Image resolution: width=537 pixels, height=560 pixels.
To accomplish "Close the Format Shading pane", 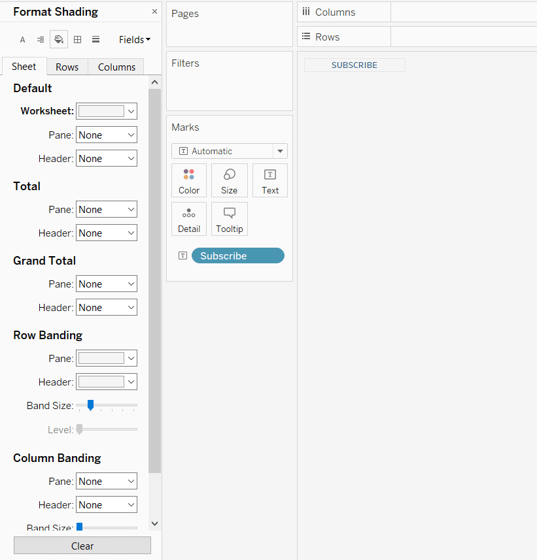I will pos(154,12).
